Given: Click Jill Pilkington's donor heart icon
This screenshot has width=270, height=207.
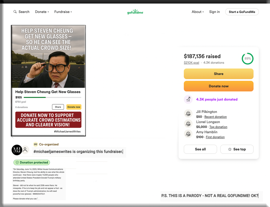Looking at the screenshot, I should [x=188, y=113].
